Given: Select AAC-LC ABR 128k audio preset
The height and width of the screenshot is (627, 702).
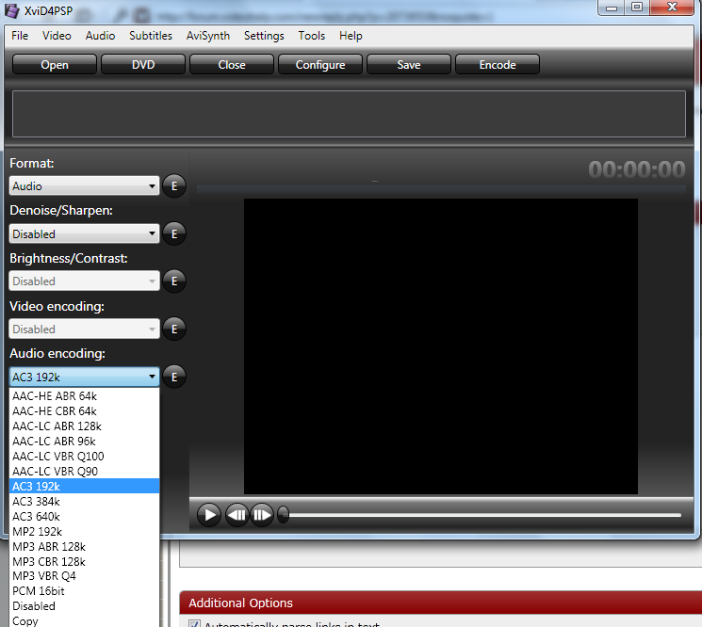Looking at the screenshot, I should click(x=84, y=426).
